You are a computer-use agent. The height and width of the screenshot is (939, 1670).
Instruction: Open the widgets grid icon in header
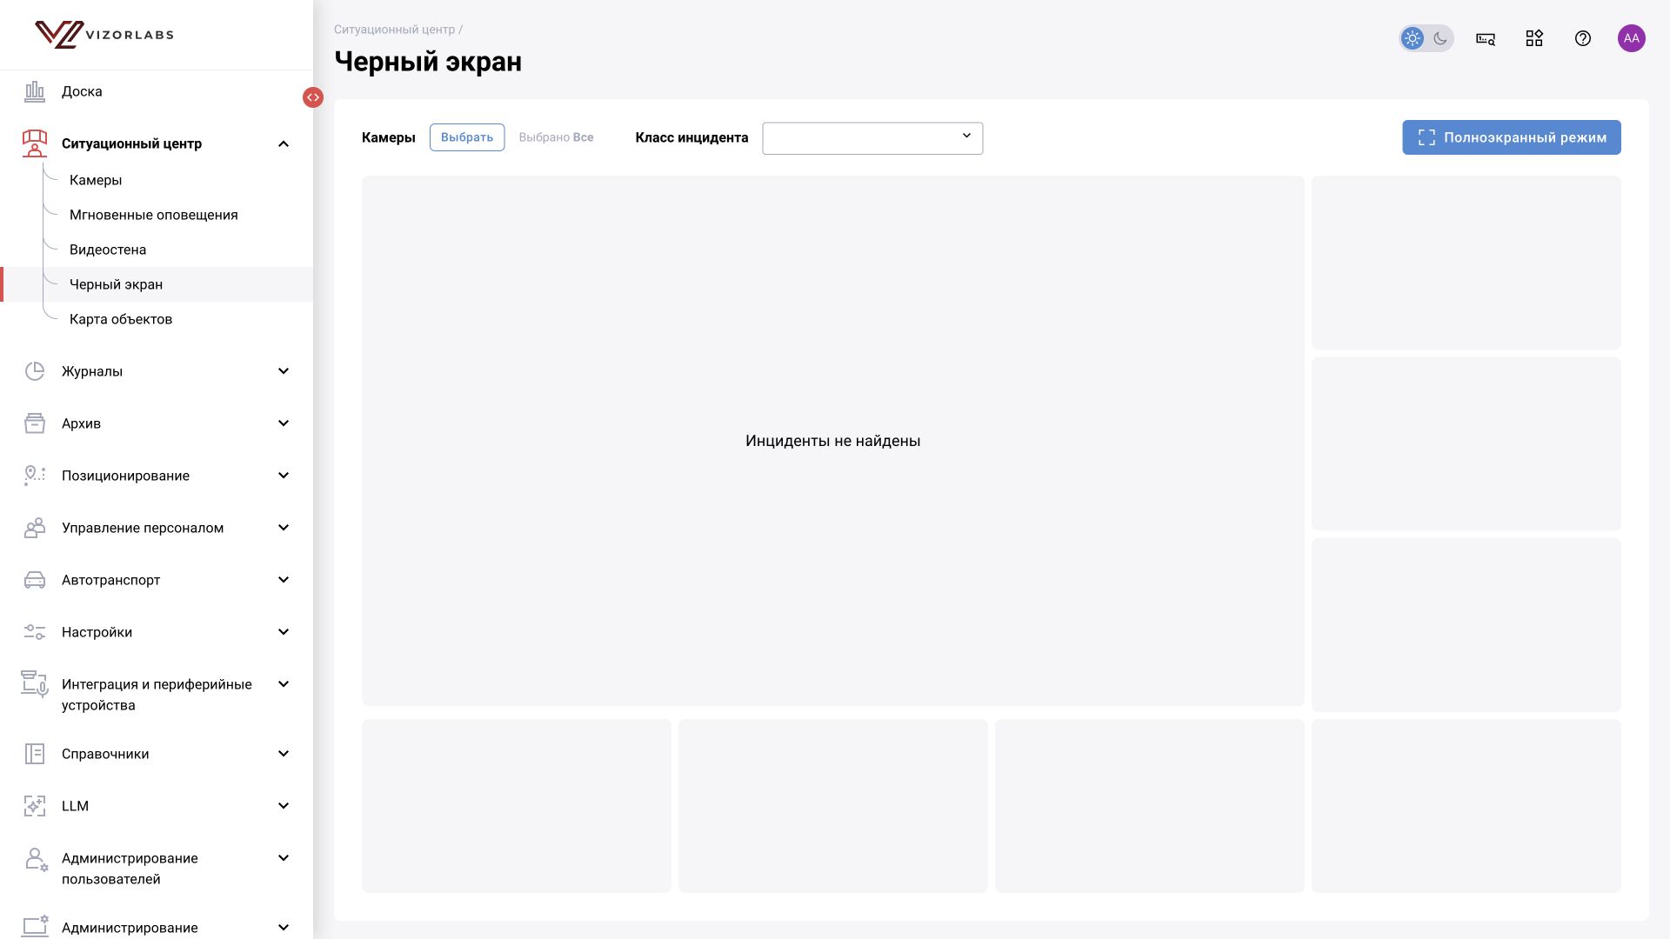(1534, 38)
